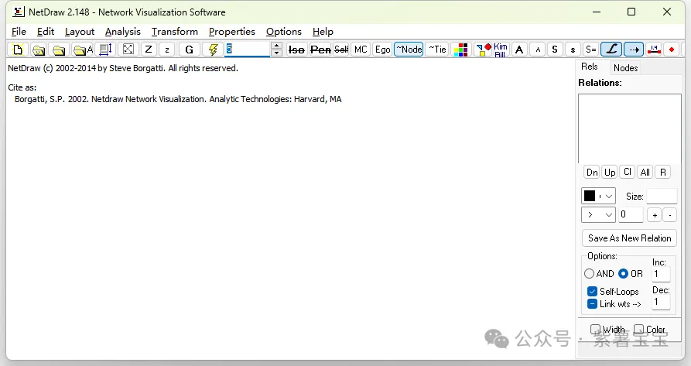This screenshot has width=691, height=366.
Task: Click the fit-to-window resize icon
Action: pos(128,50)
